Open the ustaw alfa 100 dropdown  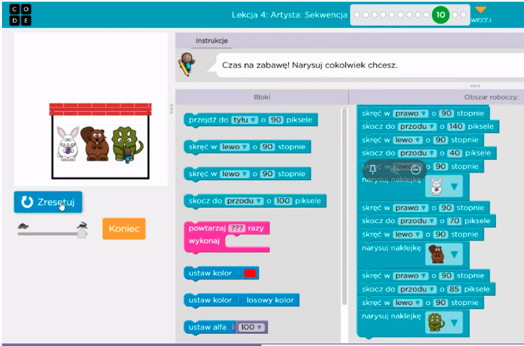251,327
